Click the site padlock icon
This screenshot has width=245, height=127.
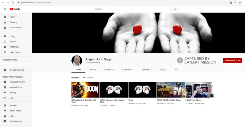pyautogui.click(x=19, y=2)
